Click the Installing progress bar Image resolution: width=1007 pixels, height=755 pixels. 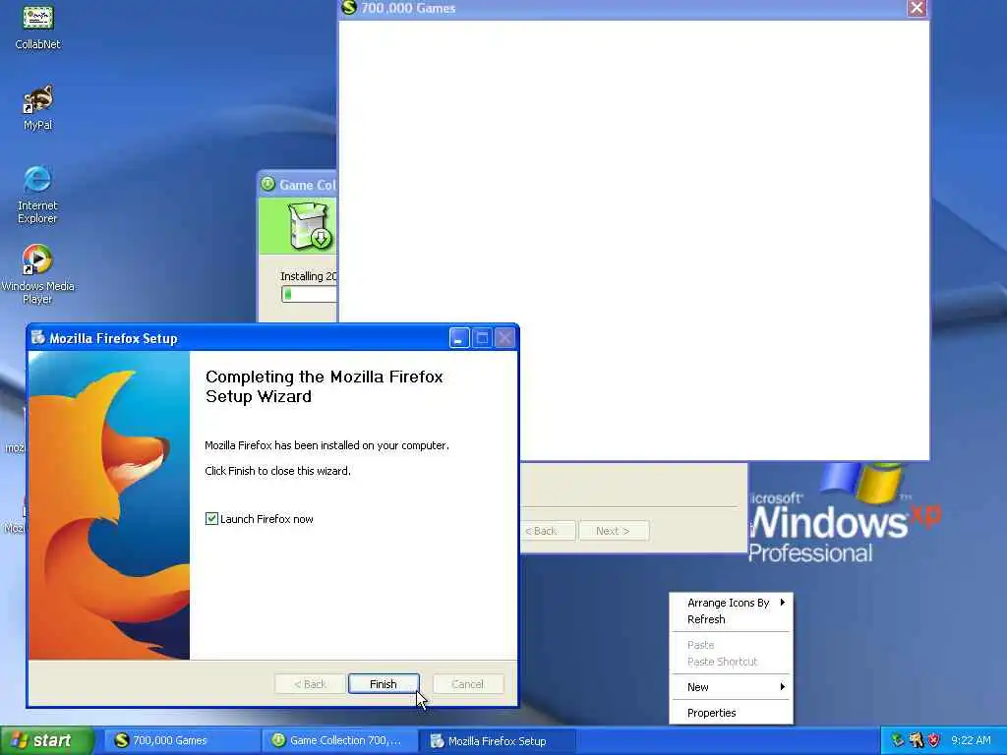pyautogui.click(x=309, y=294)
